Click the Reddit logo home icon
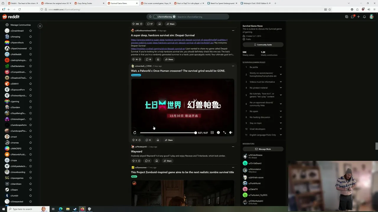Screen dimensions: 378x212 coord(11,17)
